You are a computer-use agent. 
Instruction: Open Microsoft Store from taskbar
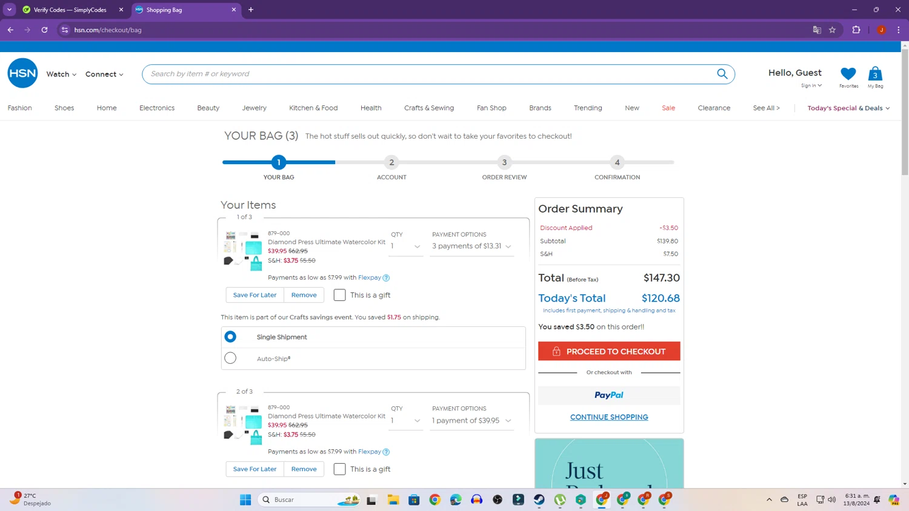tap(414, 499)
